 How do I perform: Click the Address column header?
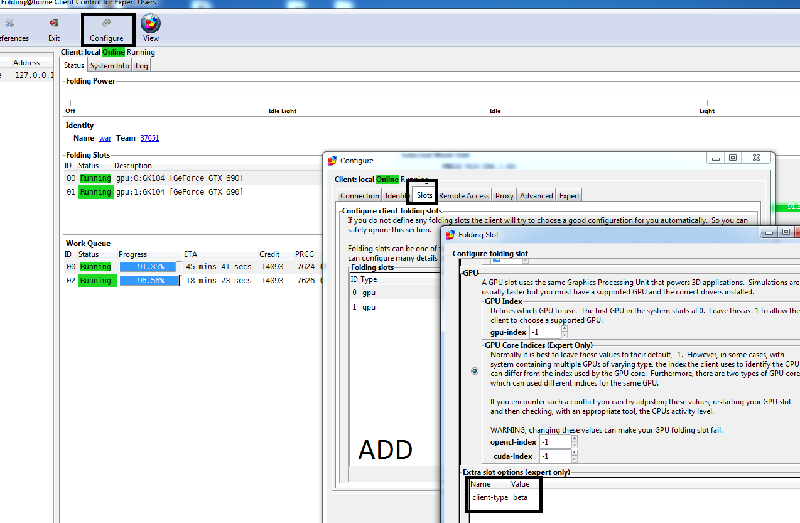point(26,63)
